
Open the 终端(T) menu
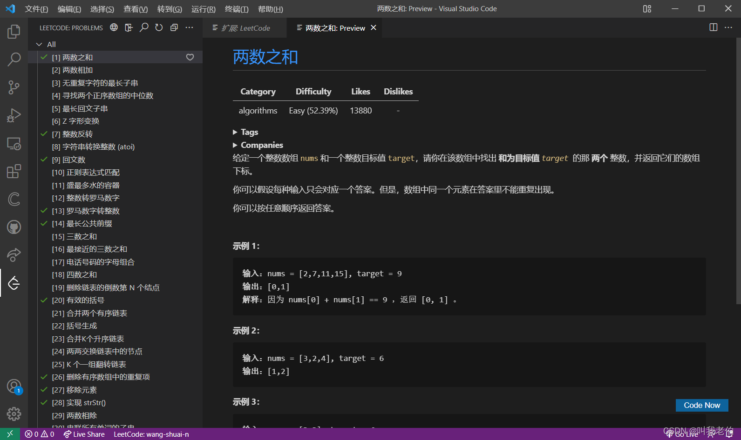(x=237, y=9)
